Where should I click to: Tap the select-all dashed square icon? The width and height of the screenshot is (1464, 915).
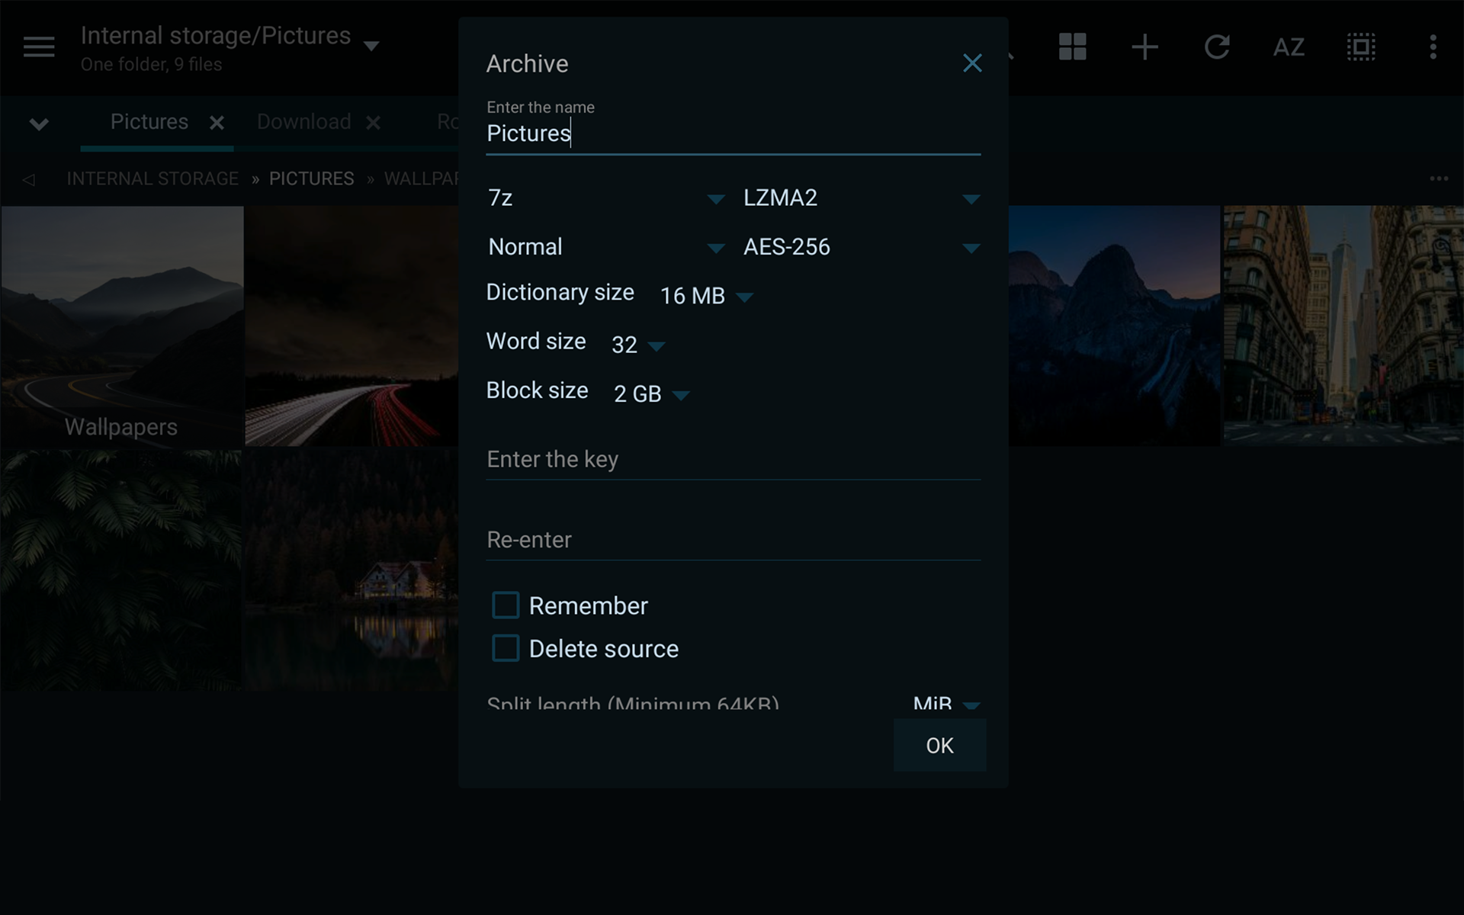[1361, 47]
